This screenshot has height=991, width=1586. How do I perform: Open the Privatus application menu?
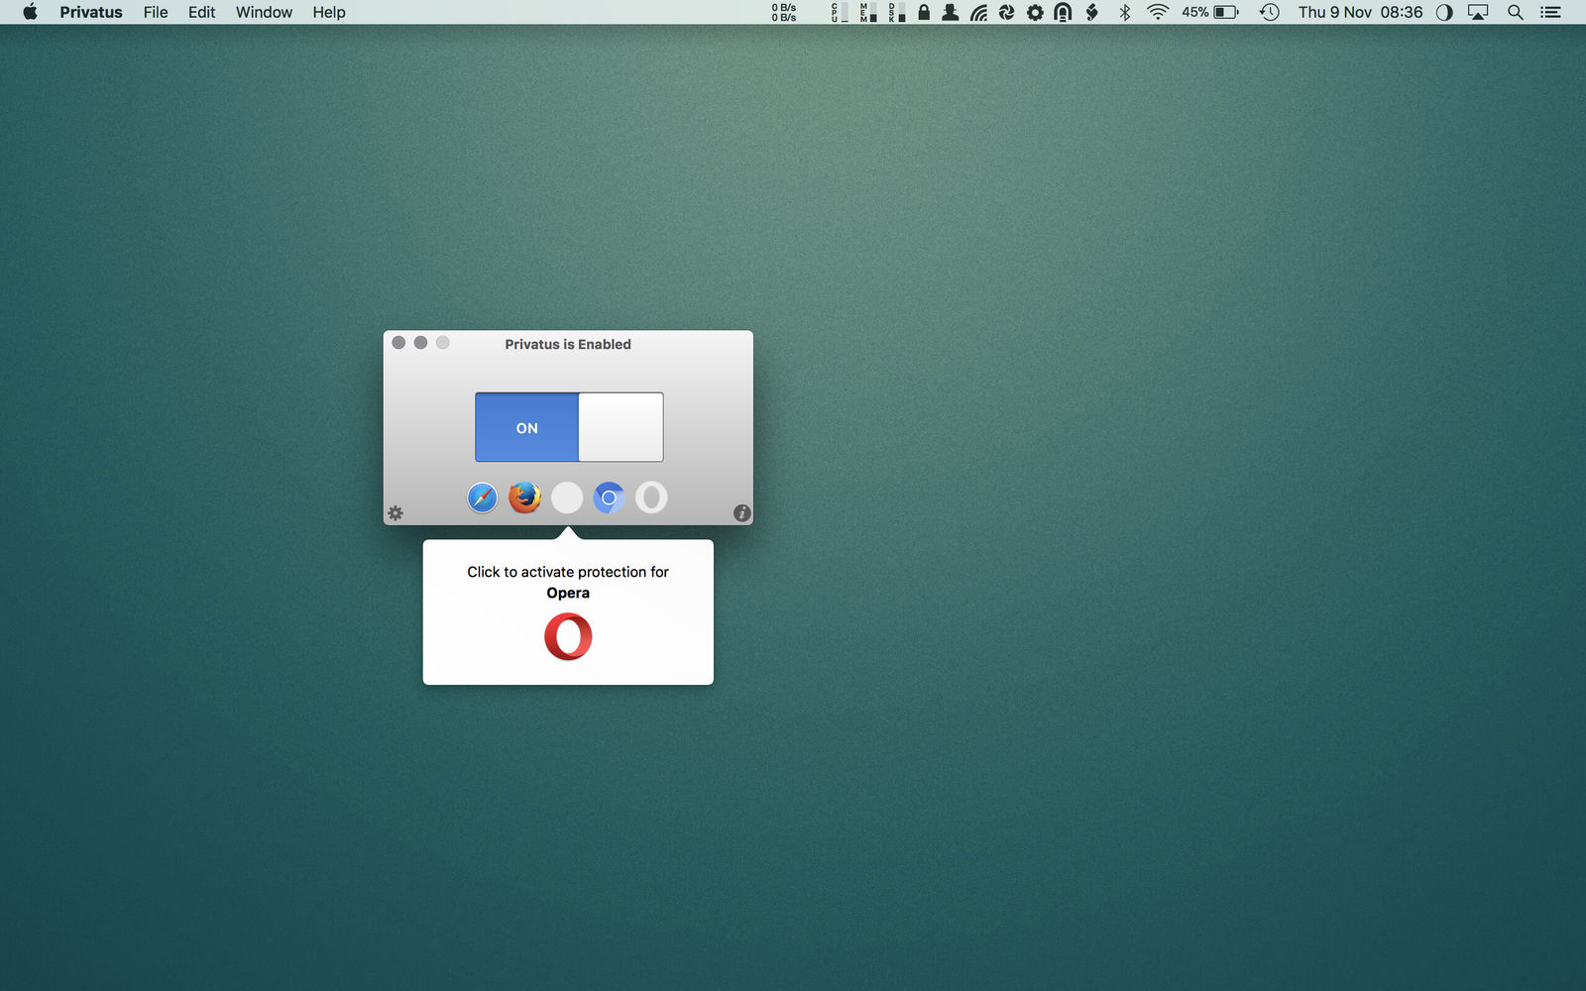pyautogui.click(x=91, y=12)
